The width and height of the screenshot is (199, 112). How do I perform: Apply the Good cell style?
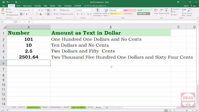[143, 10]
